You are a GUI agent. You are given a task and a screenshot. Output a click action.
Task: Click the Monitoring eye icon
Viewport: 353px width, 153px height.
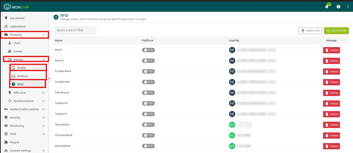pyautogui.click(x=6, y=126)
